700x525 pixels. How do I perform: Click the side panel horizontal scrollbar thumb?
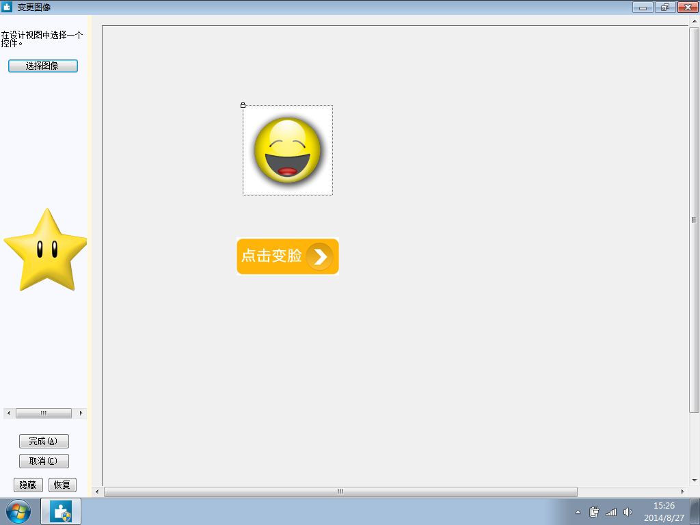[44, 413]
